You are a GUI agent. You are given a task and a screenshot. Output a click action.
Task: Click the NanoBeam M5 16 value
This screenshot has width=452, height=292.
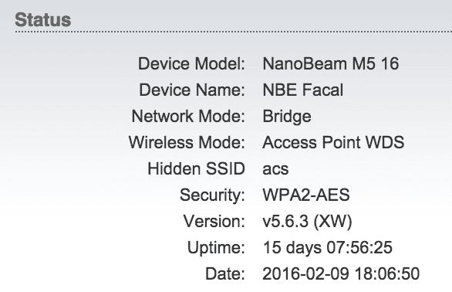pyautogui.click(x=331, y=63)
